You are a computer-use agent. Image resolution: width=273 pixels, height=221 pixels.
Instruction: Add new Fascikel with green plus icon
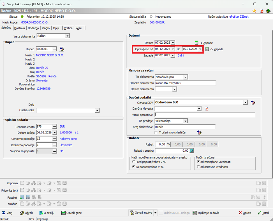click(22, 197)
